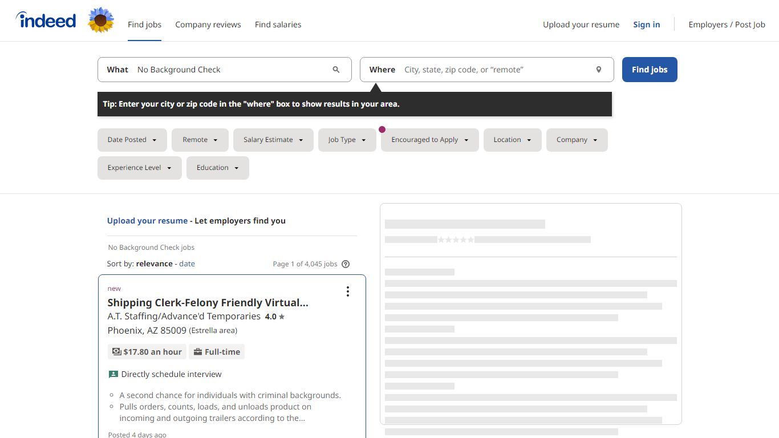
Task: Click the Phoenix, AZ 85009 location text
Action: (x=147, y=331)
